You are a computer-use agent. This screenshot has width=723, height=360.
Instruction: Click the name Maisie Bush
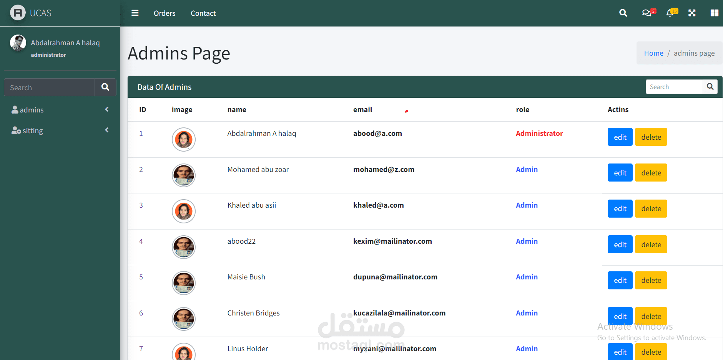[x=246, y=277]
